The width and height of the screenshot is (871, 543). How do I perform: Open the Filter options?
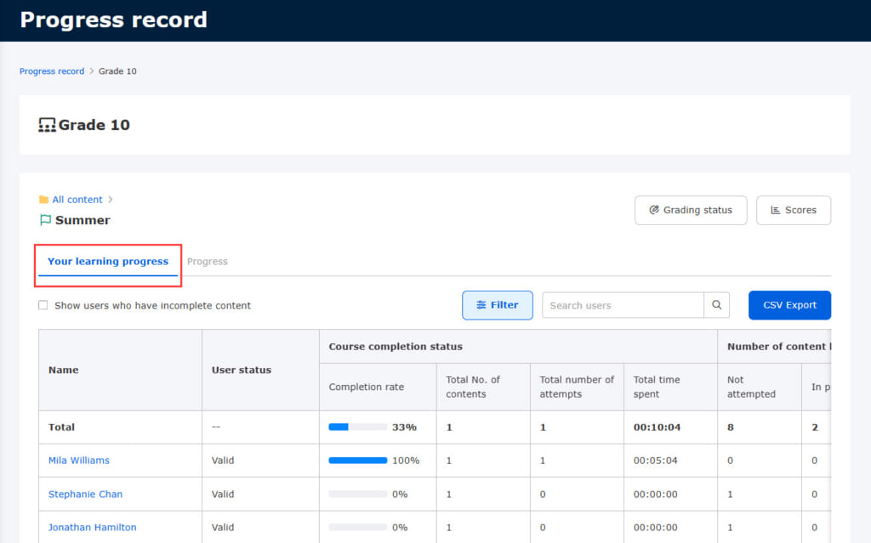pyautogui.click(x=498, y=305)
